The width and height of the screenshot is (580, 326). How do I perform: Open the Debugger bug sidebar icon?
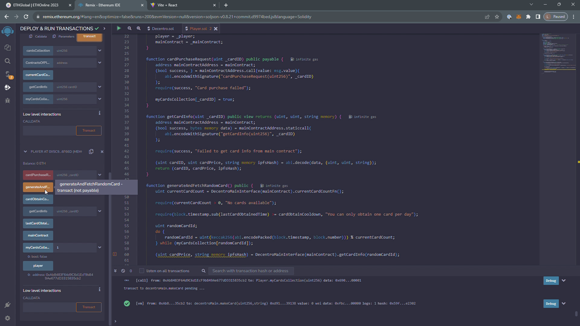8,101
